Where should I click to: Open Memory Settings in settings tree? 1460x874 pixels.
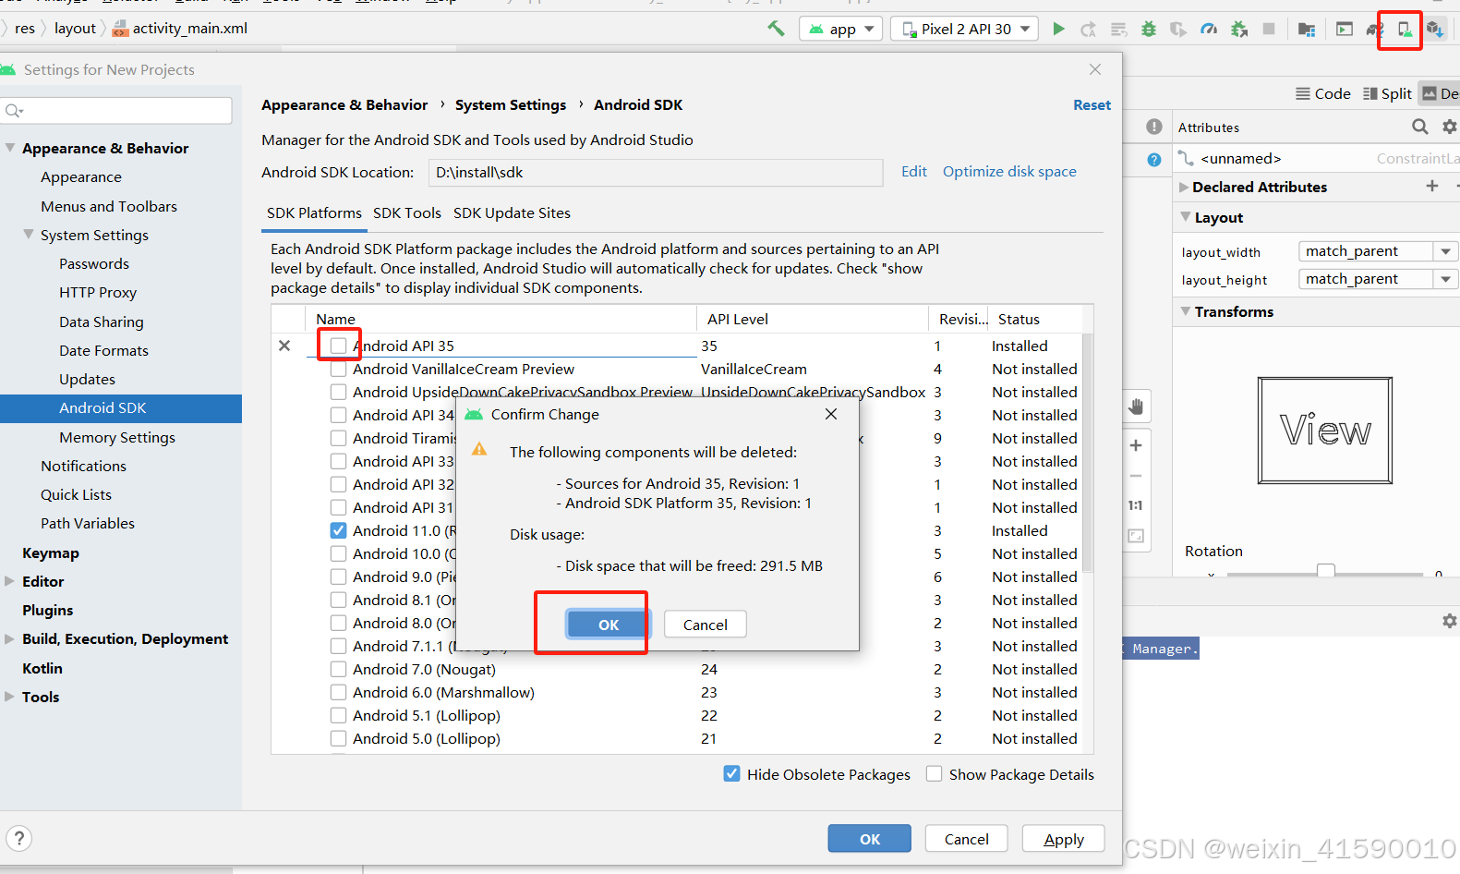pos(117,437)
